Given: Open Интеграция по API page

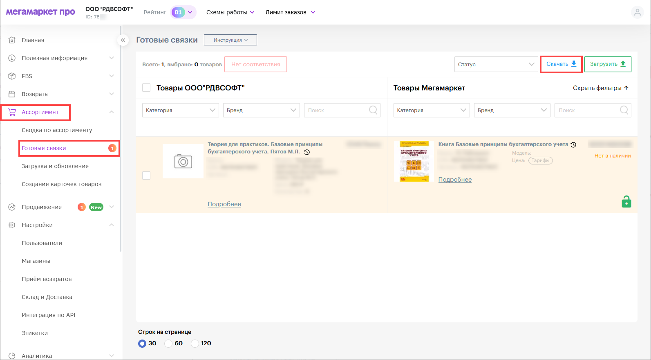Looking at the screenshot, I should (49, 315).
